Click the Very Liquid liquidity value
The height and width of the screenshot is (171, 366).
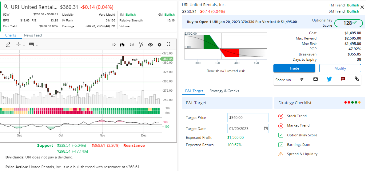107,14
